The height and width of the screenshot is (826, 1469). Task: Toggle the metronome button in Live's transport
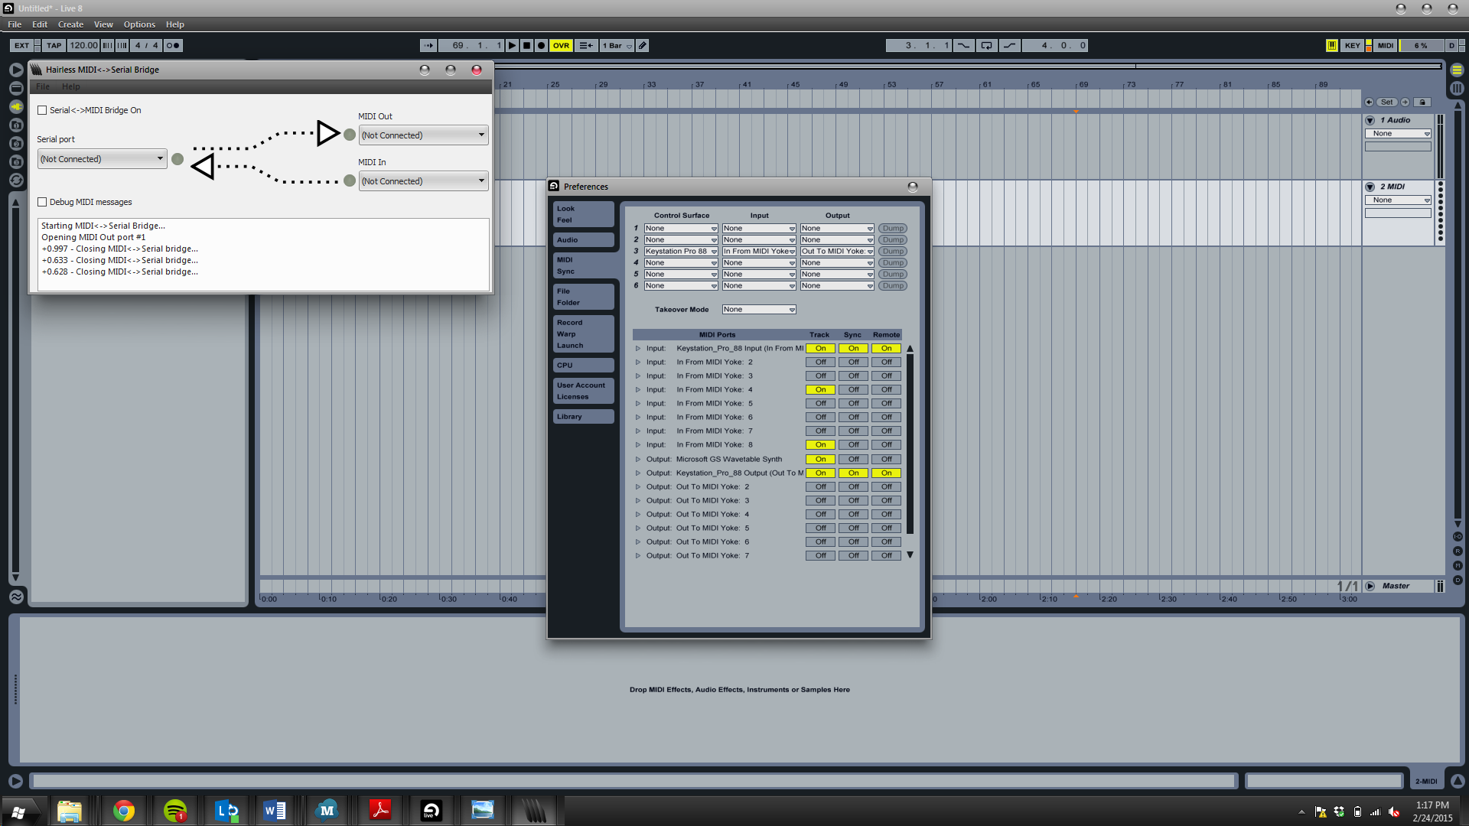click(x=173, y=45)
